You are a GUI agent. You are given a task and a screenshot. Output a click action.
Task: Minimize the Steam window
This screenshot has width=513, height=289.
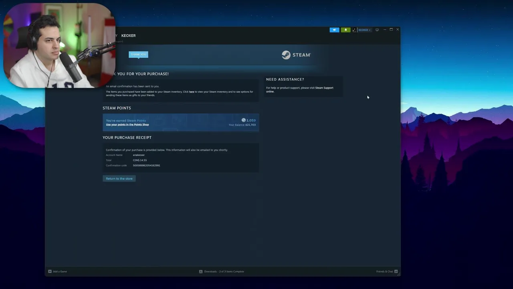[385, 29]
